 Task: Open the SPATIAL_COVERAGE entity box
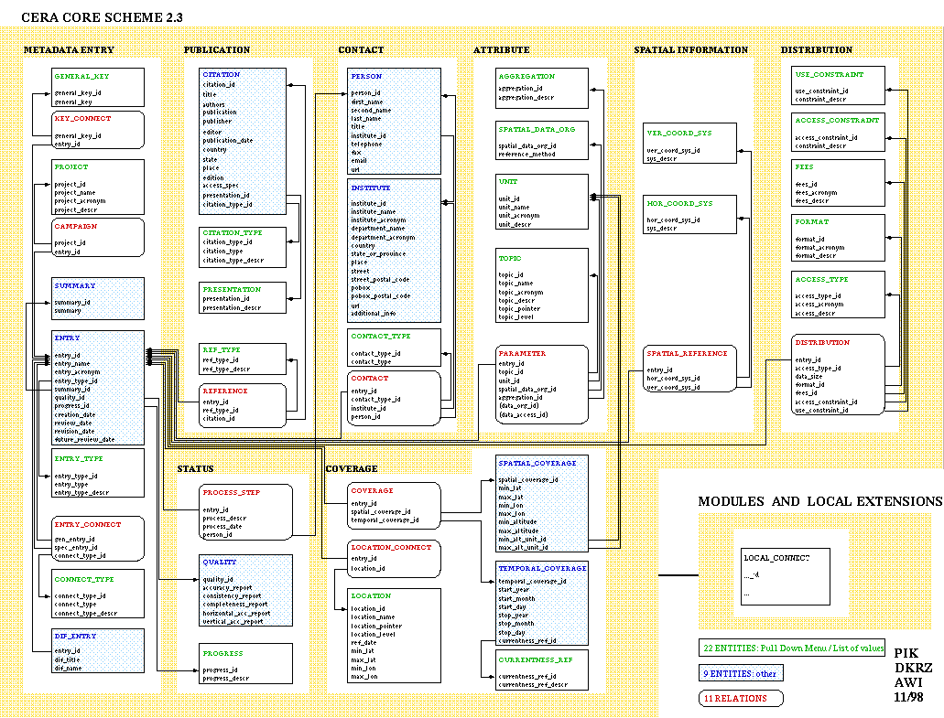coord(541,504)
